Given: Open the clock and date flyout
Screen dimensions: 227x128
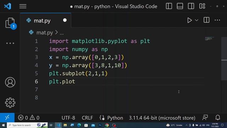Looking at the screenshot, I should 215,125.
